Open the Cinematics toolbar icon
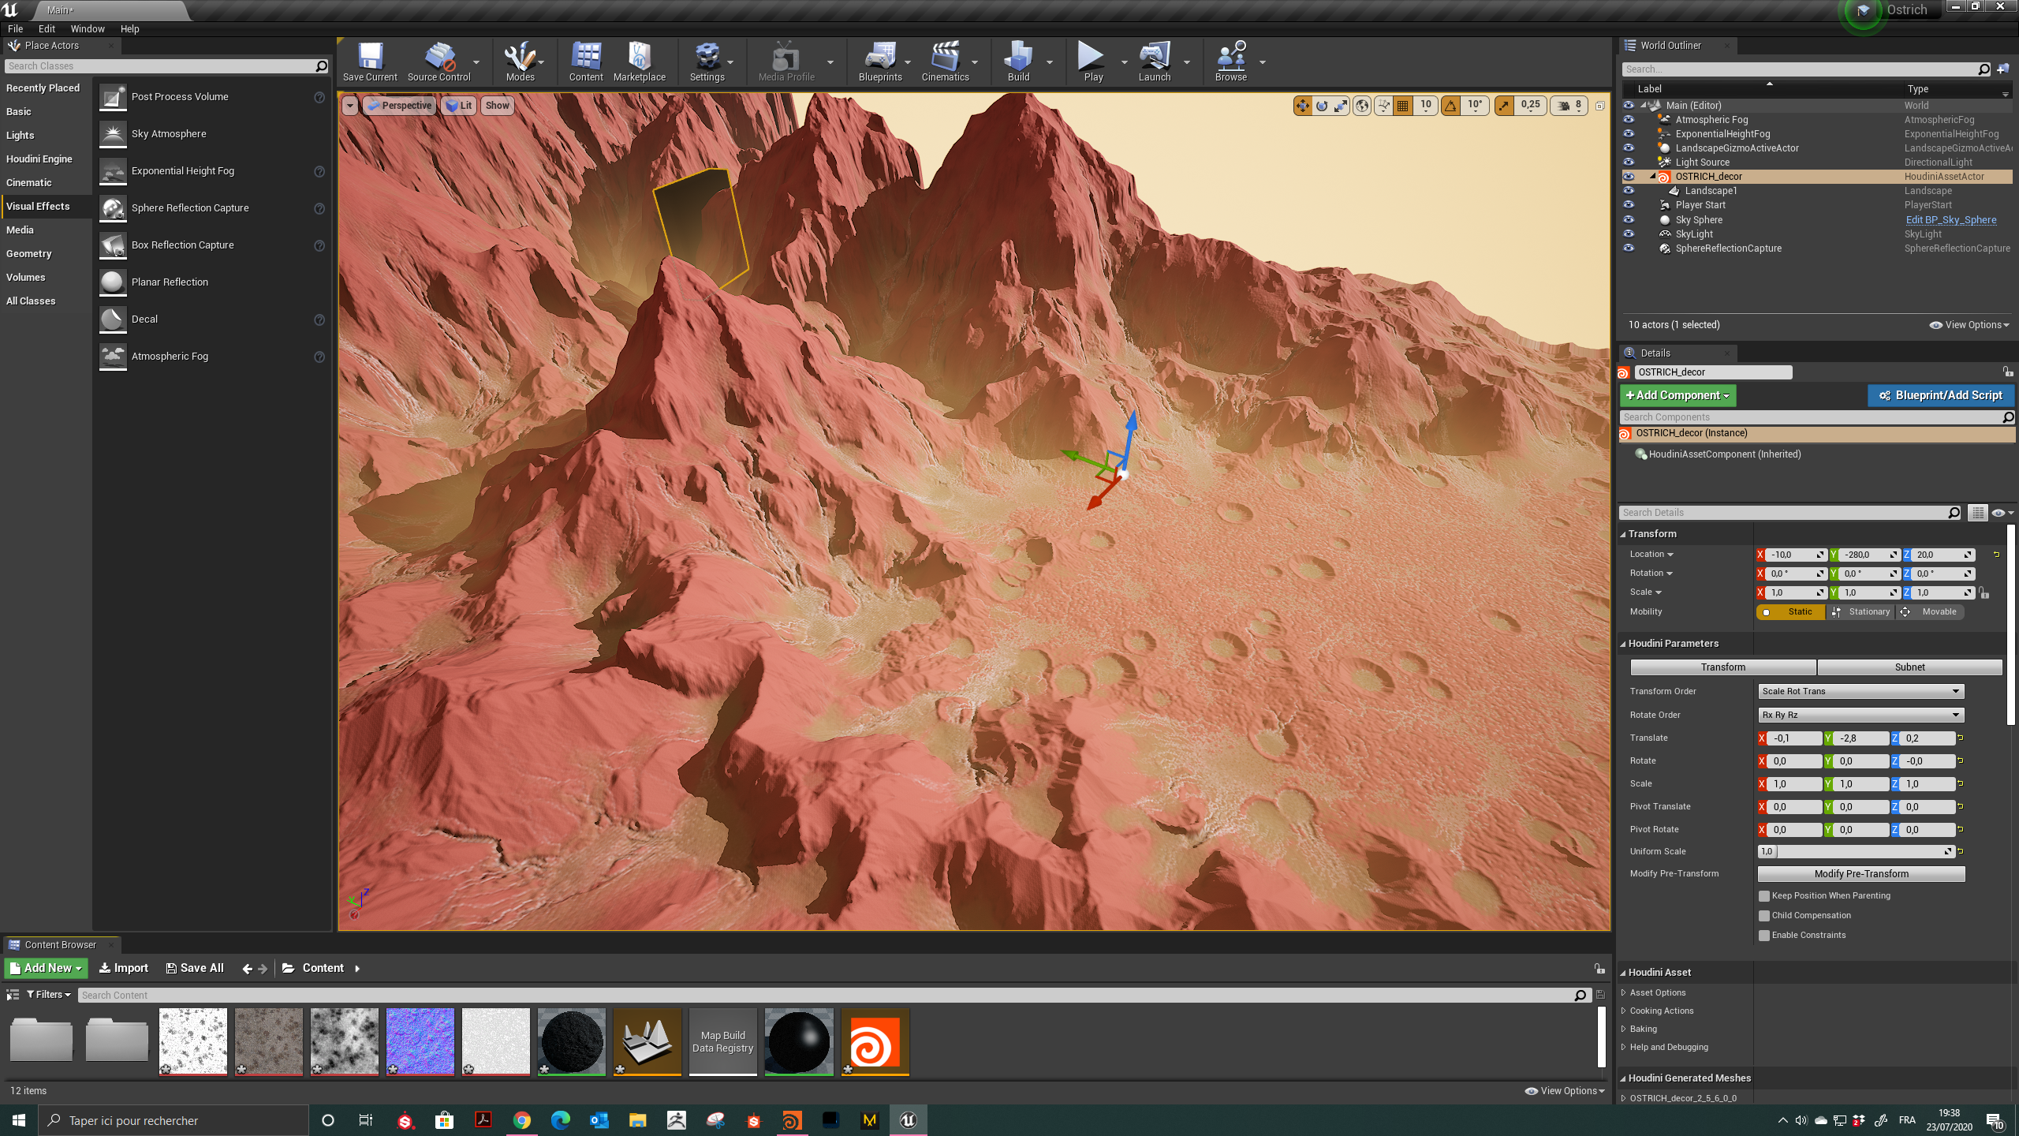This screenshot has height=1136, width=2019. [x=945, y=62]
